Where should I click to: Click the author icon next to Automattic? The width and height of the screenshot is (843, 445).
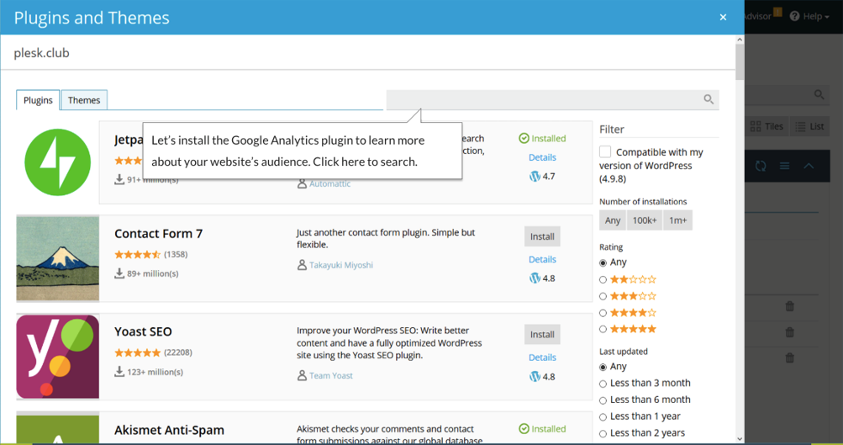pyautogui.click(x=302, y=183)
